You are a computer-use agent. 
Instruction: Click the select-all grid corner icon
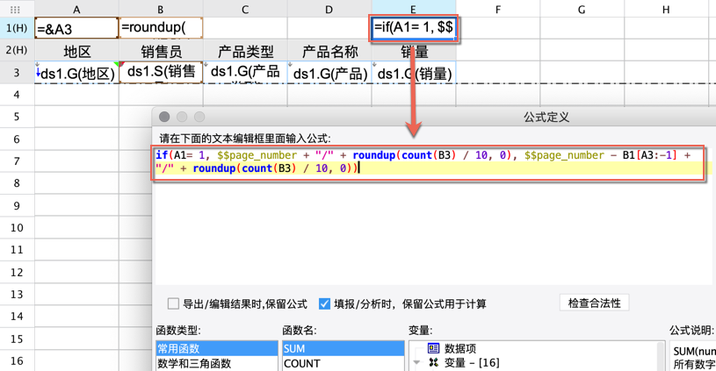click(15, 9)
